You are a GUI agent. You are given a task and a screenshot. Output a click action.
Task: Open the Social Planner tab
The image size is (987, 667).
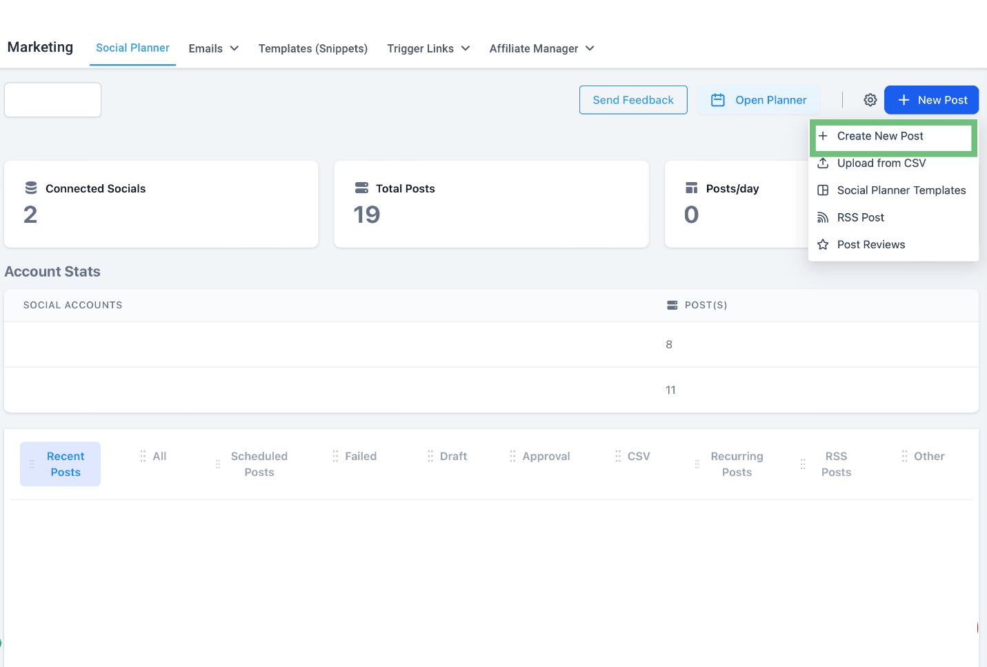[x=132, y=48]
